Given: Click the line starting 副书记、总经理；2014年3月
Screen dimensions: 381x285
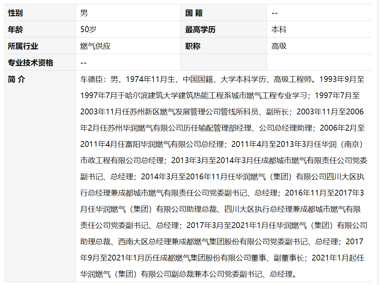Looking at the screenshot, I should point(222,177).
